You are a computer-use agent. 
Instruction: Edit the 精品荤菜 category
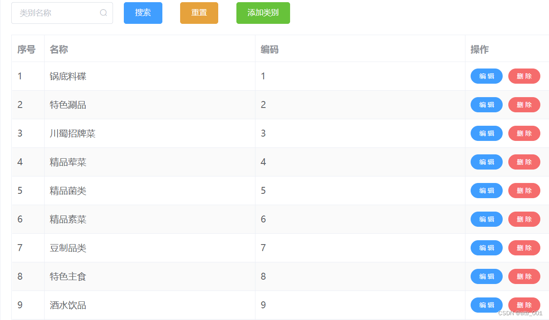pyautogui.click(x=486, y=162)
